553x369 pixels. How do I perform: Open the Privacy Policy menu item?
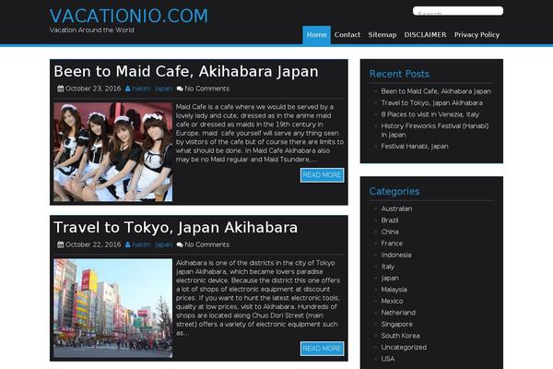click(x=477, y=35)
